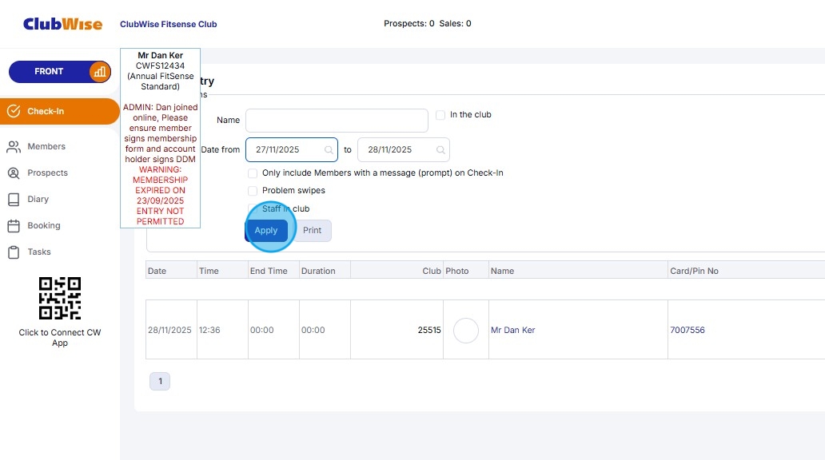This screenshot has width=825, height=460.
Task: Click the QR code to connect CW App
Action: coord(60,298)
